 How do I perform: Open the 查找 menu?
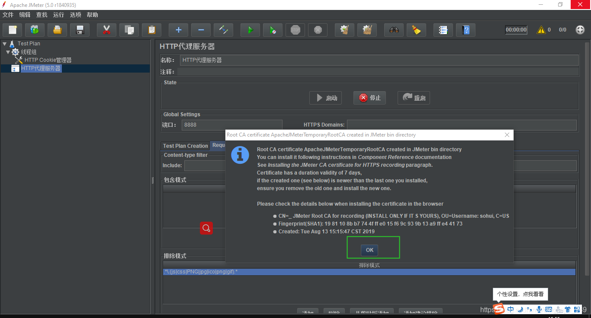pyautogui.click(x=42, y=15)
